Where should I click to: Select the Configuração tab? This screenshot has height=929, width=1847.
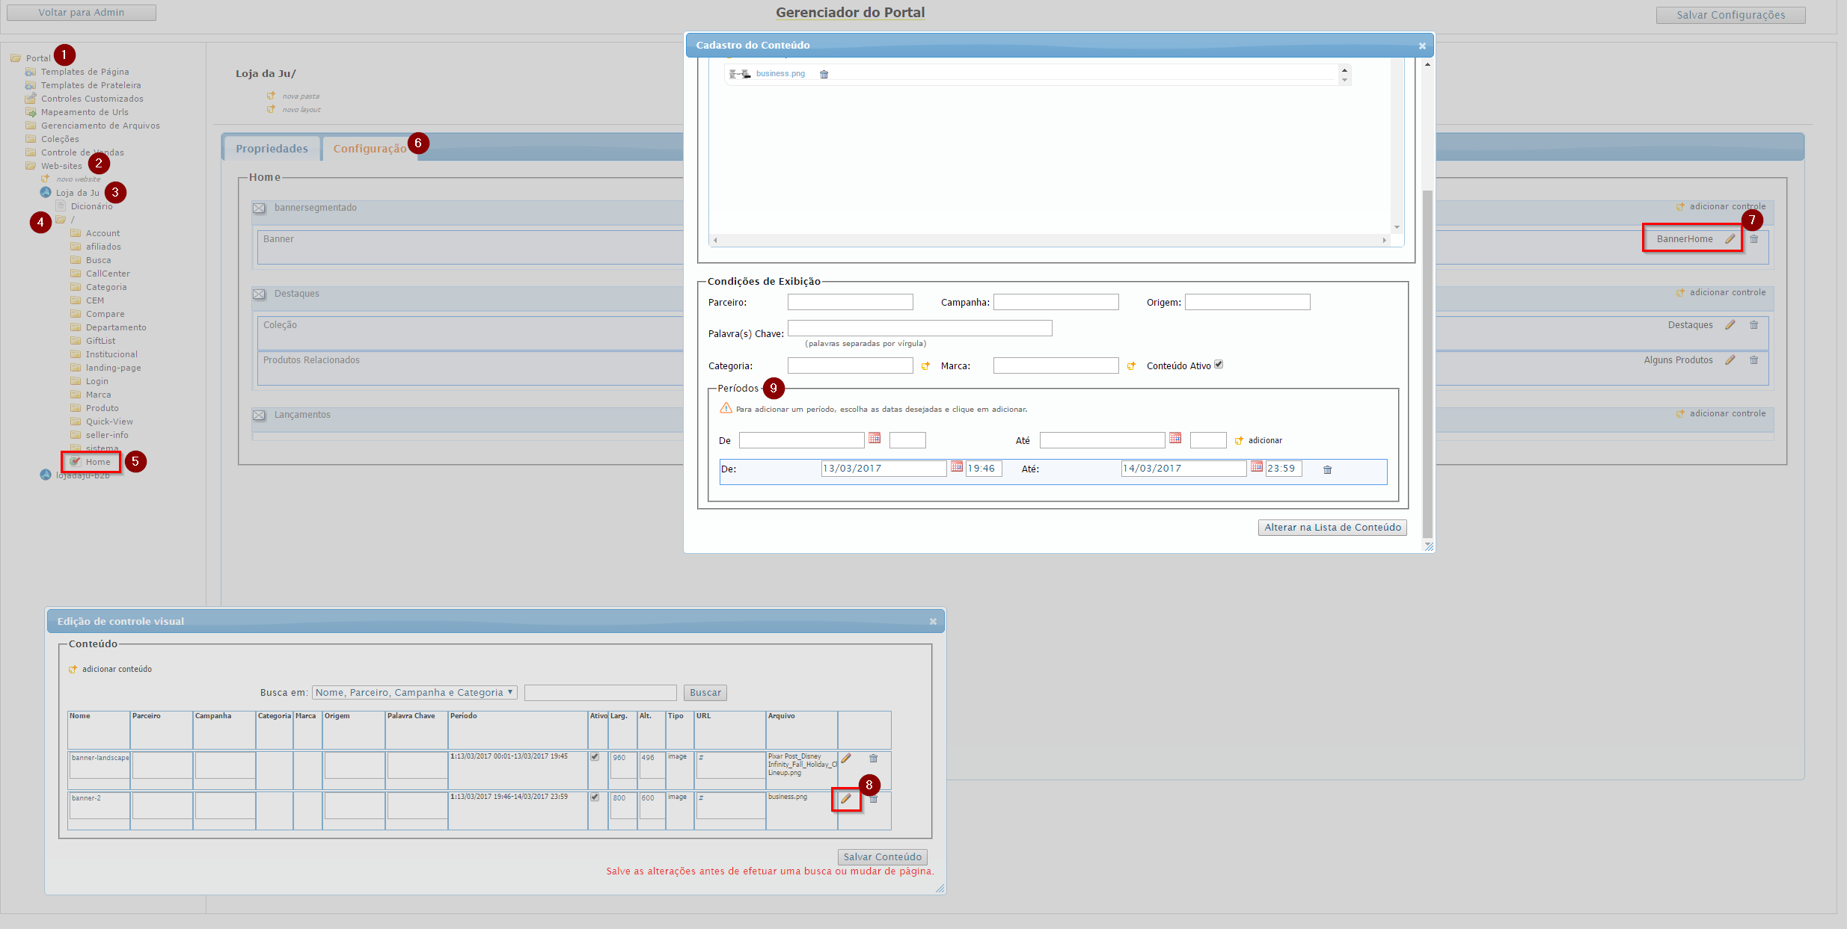pyautogui.click(x=370, y=149)
